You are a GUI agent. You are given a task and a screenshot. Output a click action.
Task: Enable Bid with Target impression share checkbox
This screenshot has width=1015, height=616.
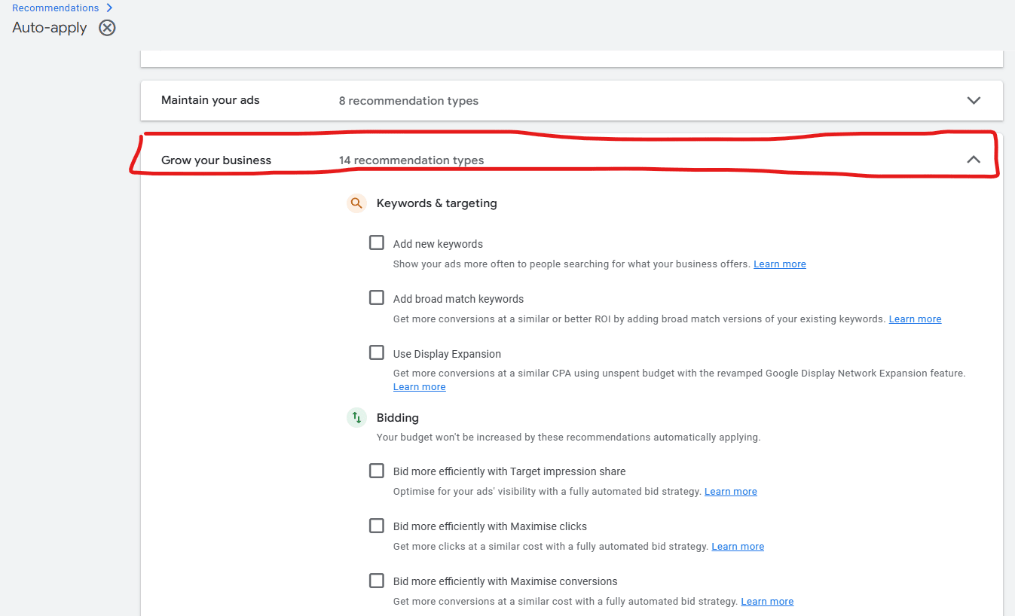click(377, 471)
